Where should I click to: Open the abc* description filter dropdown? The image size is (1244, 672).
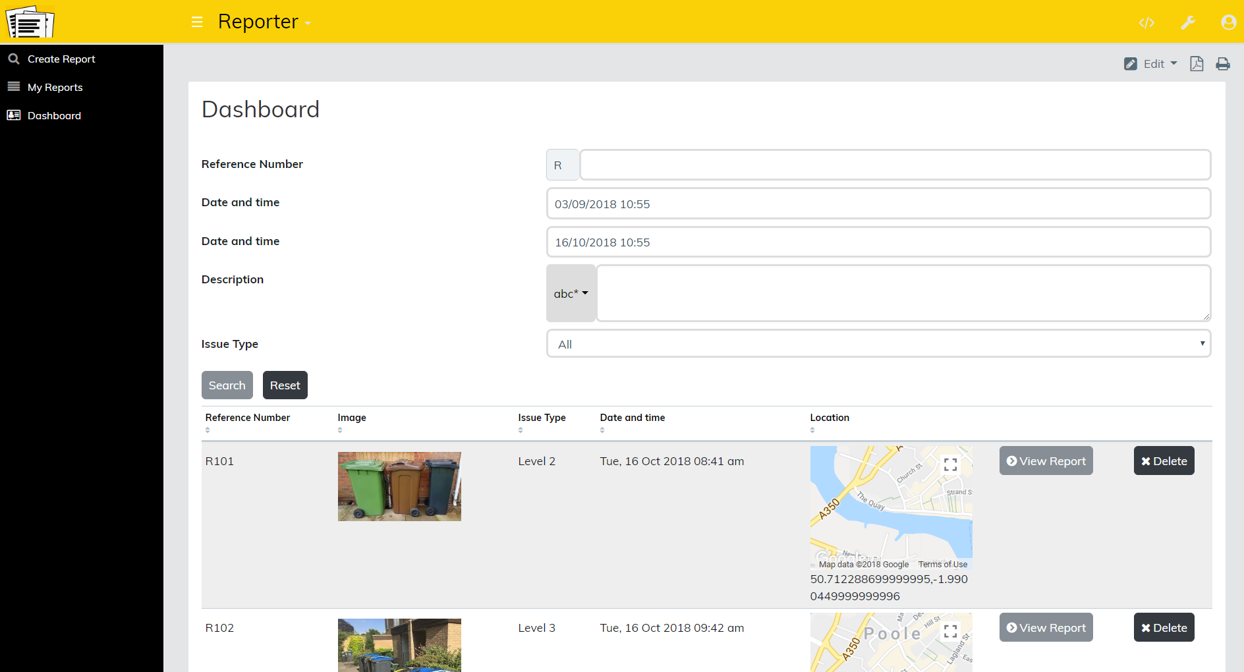(x=571, y=294)
